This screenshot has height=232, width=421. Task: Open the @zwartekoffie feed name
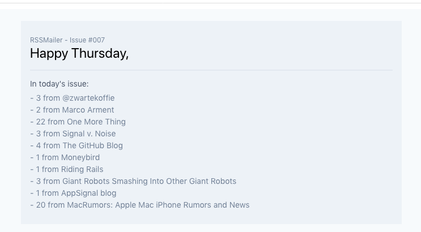click(88, 98)
